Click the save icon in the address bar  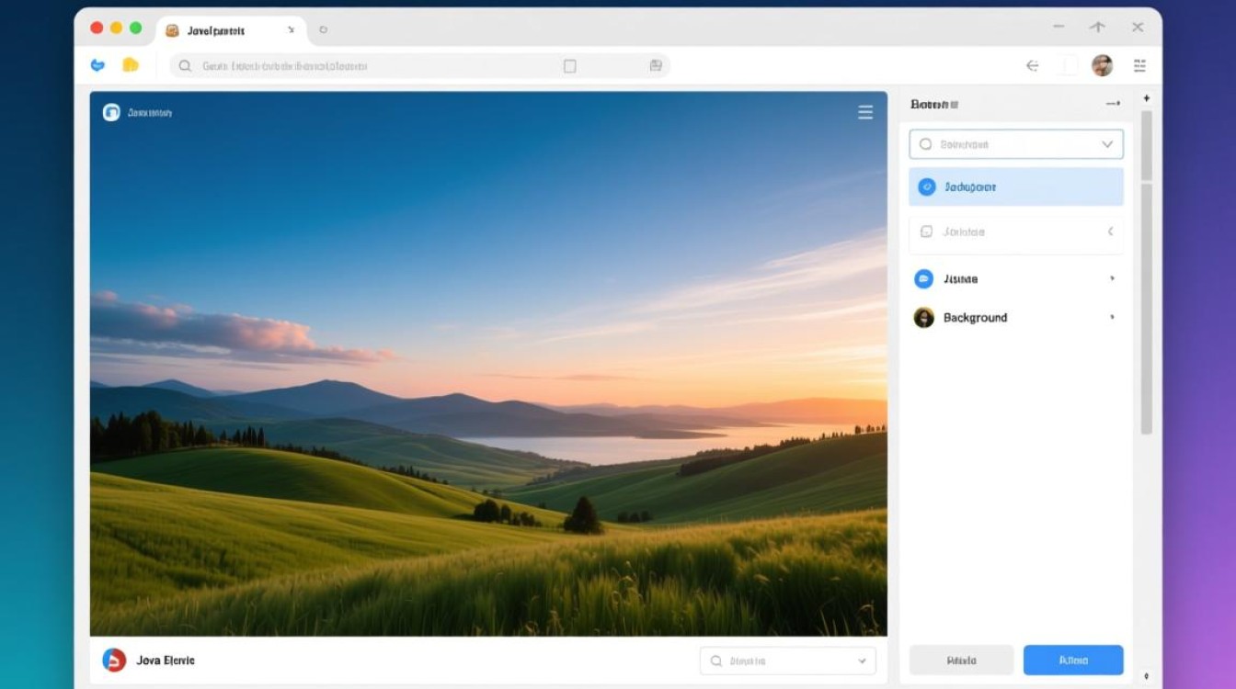tap(656, 66)
